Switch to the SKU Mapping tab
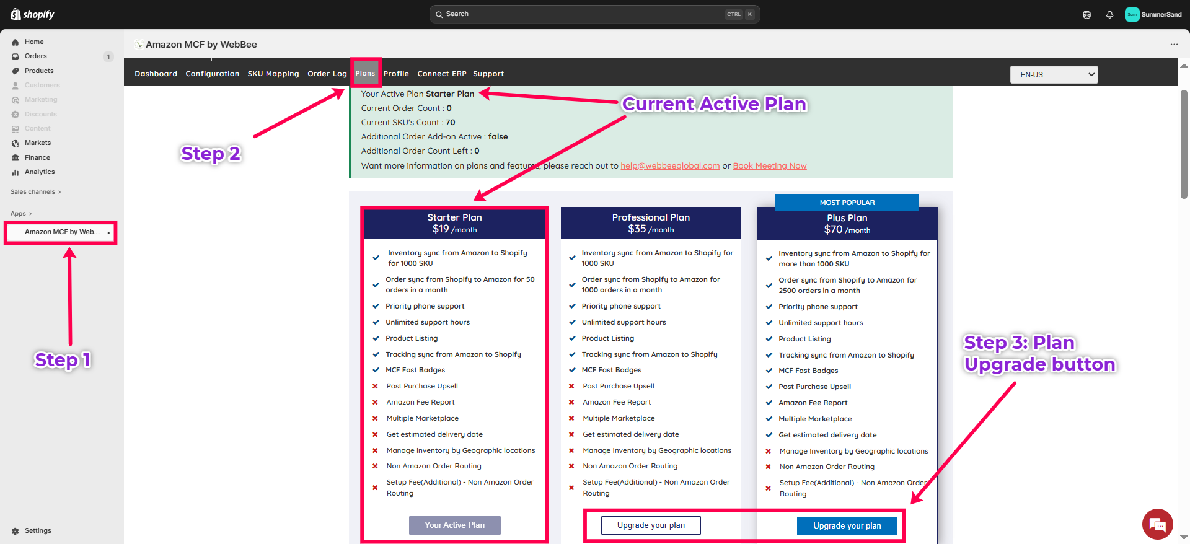Screen dimensions: 1190x544 point(273,74)
